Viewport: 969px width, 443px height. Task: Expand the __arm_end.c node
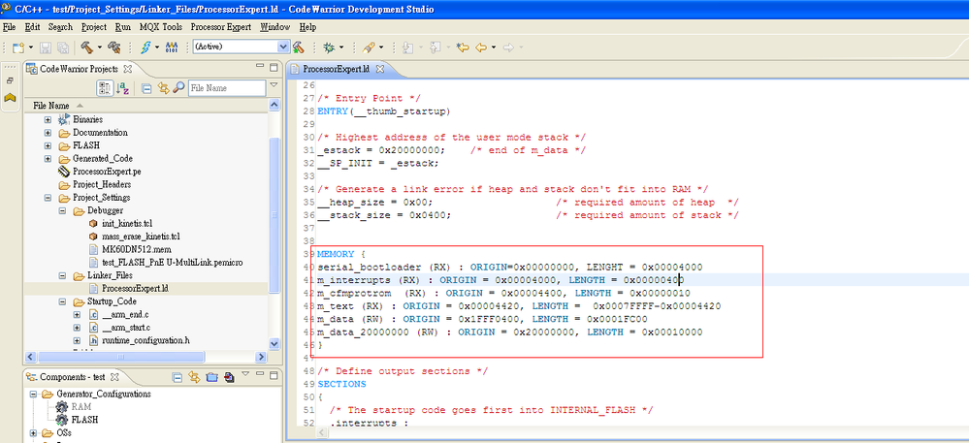point(77,314)
